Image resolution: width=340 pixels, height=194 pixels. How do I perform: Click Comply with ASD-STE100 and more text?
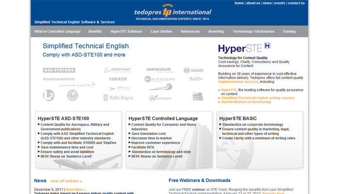(x=84, y=55)
